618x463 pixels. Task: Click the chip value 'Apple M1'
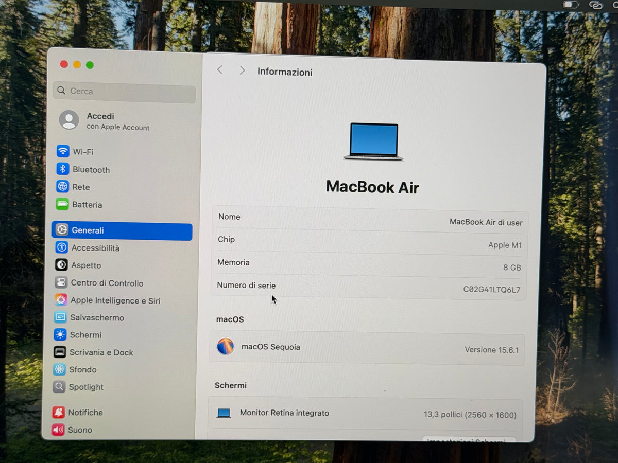[x=505, y=245]
